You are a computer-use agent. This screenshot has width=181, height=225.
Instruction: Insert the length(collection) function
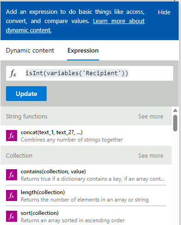pyautogui.click(x=86, y=195)
